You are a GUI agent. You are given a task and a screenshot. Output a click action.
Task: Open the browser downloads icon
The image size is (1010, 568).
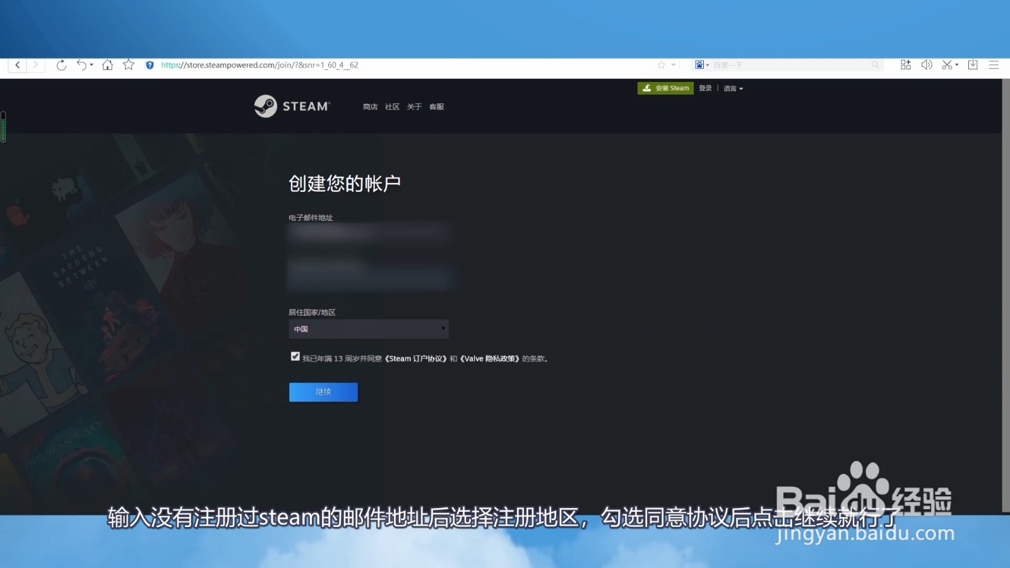click(x=973, y=65)
